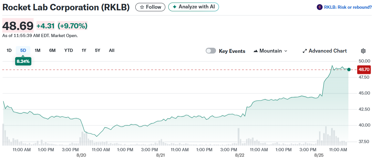The width and height of the screenshot is (372, 159).
Task: Show the YTD chart range
Action: point(68,50)
